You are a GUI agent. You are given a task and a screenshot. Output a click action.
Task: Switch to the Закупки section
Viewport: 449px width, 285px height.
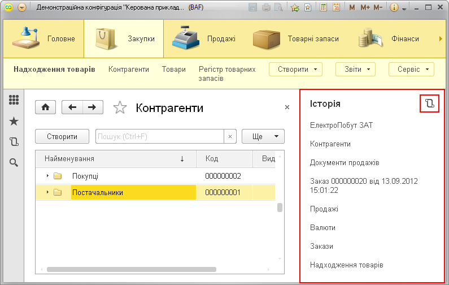click(x=124, y=38)
